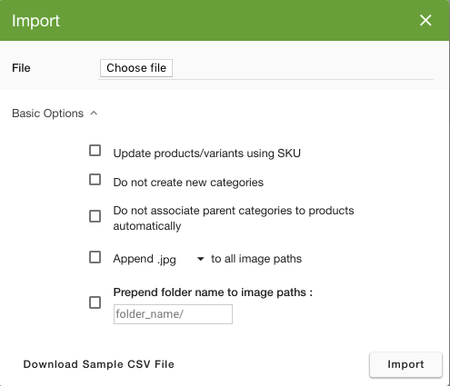
Task: Open the .jpg extension dropdown
Action: 181,259
